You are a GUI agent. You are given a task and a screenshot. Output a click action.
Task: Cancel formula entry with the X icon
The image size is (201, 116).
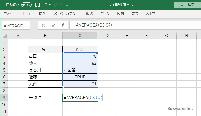43,25
